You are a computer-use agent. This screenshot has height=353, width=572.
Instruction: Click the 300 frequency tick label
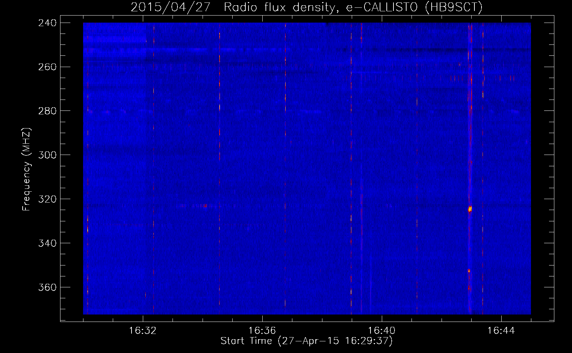(47, 155)
